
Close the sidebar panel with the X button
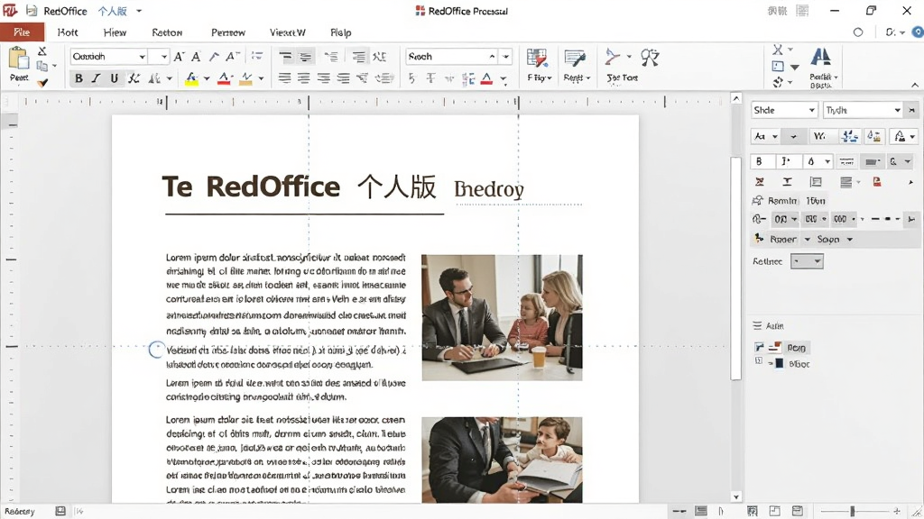[912, 110]
